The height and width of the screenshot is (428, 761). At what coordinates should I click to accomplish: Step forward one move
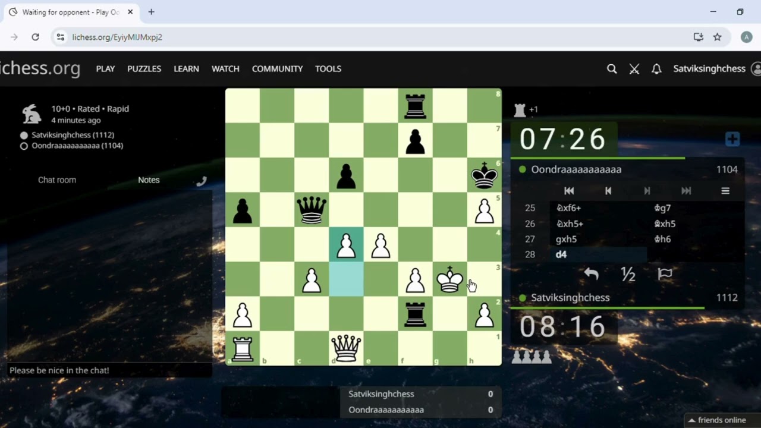point(647,191)
